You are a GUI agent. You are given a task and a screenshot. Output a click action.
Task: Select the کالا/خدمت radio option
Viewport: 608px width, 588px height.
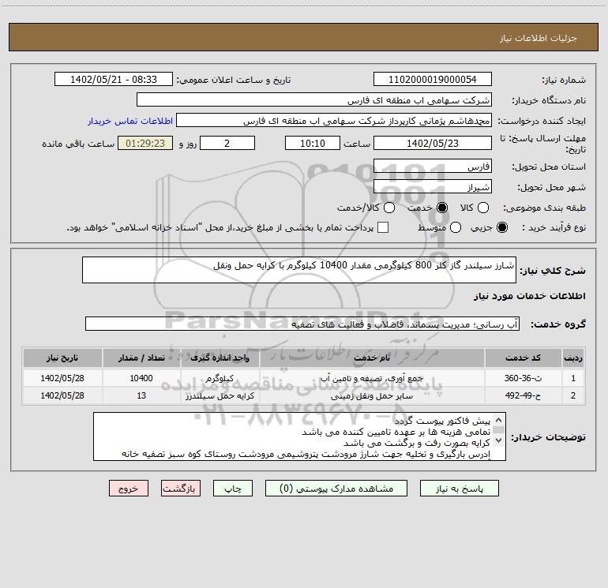pyautogui.click(x=389, y=208)
